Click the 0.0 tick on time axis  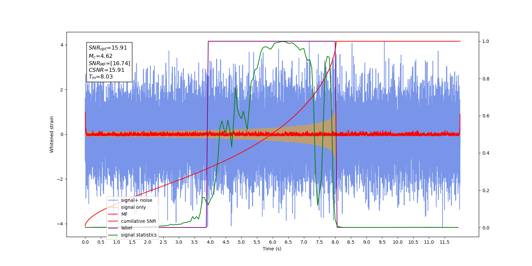[85, 242]
